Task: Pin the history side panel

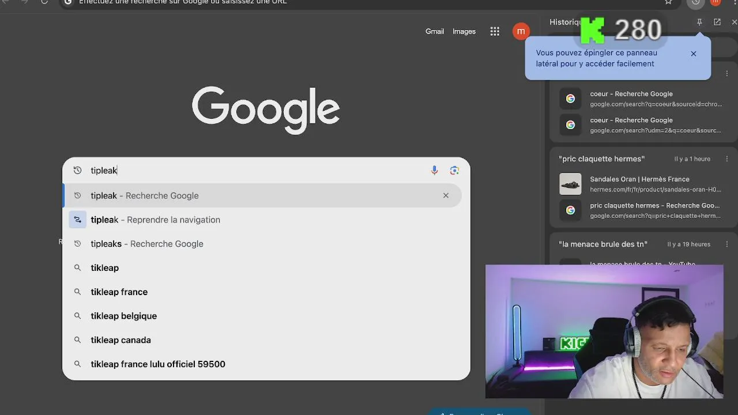Action: tap(699, 22)
